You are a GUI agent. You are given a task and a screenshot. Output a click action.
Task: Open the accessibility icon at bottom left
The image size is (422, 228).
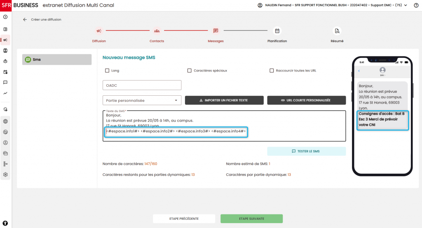pyautogui.click(x=5, y=223)
